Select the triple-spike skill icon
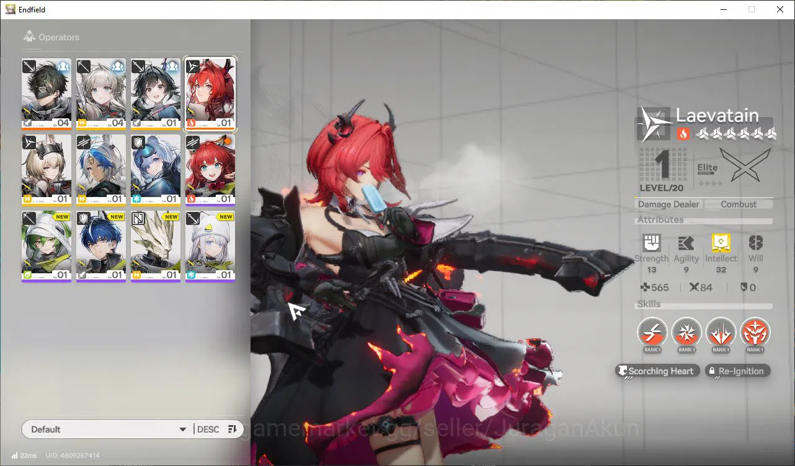Image resolution: width=795 pixels, height=466 pixels. pyautogui.click(x=721, y=333)
